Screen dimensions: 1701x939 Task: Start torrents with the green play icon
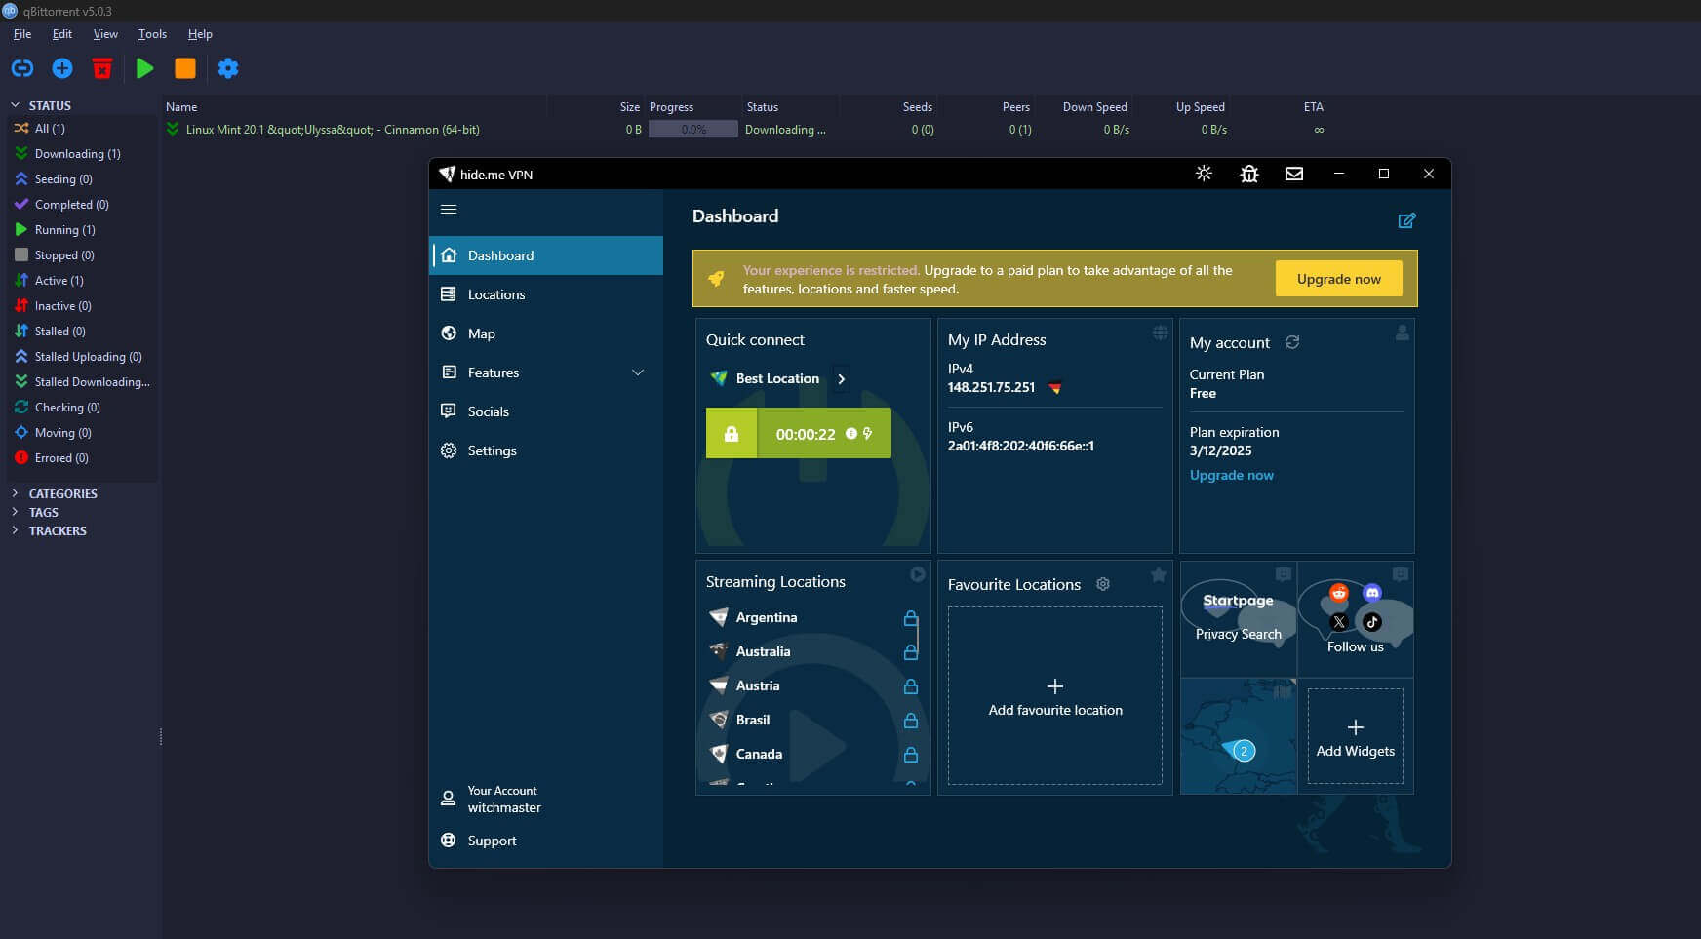pos(145,68)
